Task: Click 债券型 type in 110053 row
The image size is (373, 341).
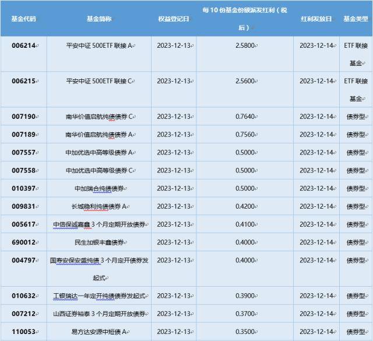Action: [356, 332]
